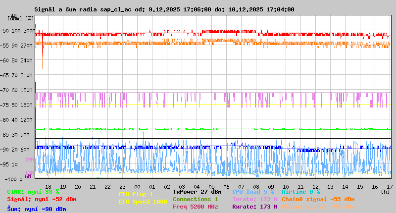Select the 'Signál: nyní -52 dBm' legend entry

pos(42,199)
